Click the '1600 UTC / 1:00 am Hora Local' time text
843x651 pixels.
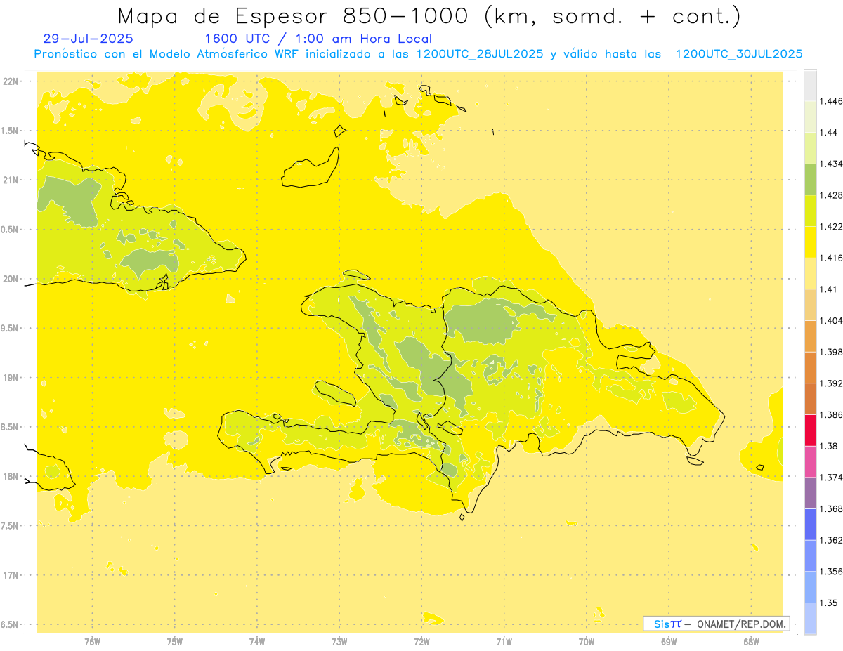318,39
